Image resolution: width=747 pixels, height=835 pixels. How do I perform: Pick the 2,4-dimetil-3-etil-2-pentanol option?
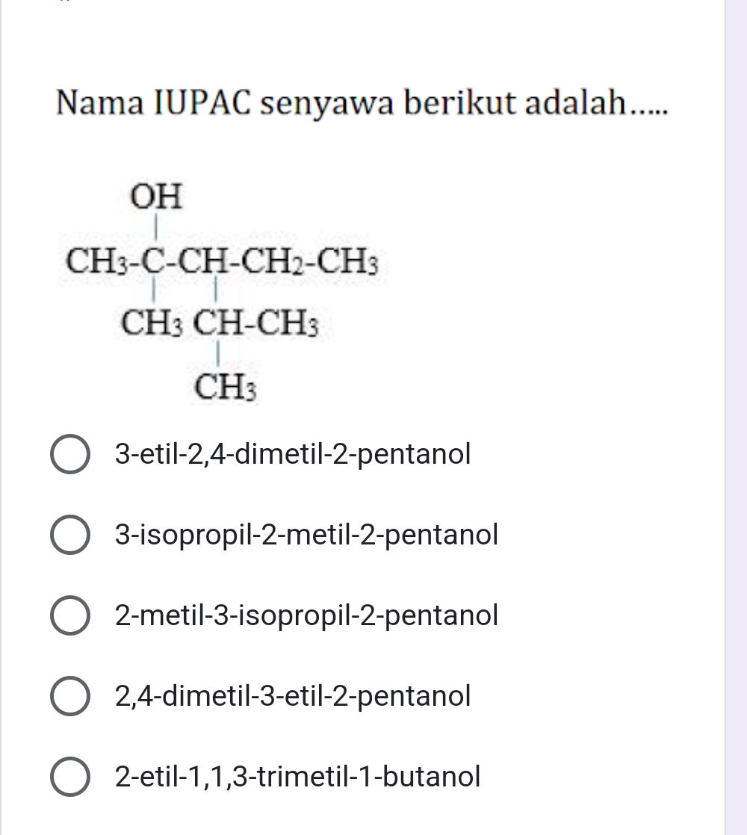coord(71,696)
